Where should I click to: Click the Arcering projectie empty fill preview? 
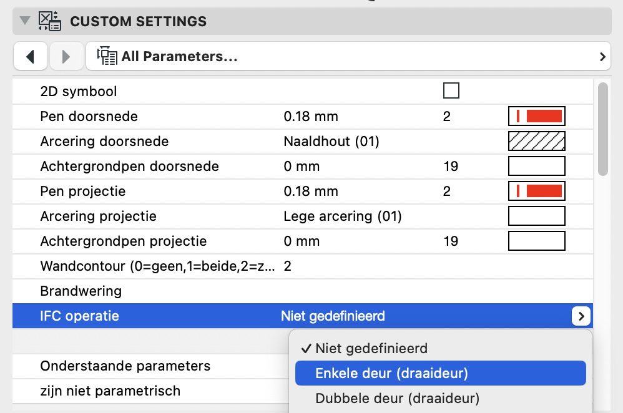click(537, 216)
